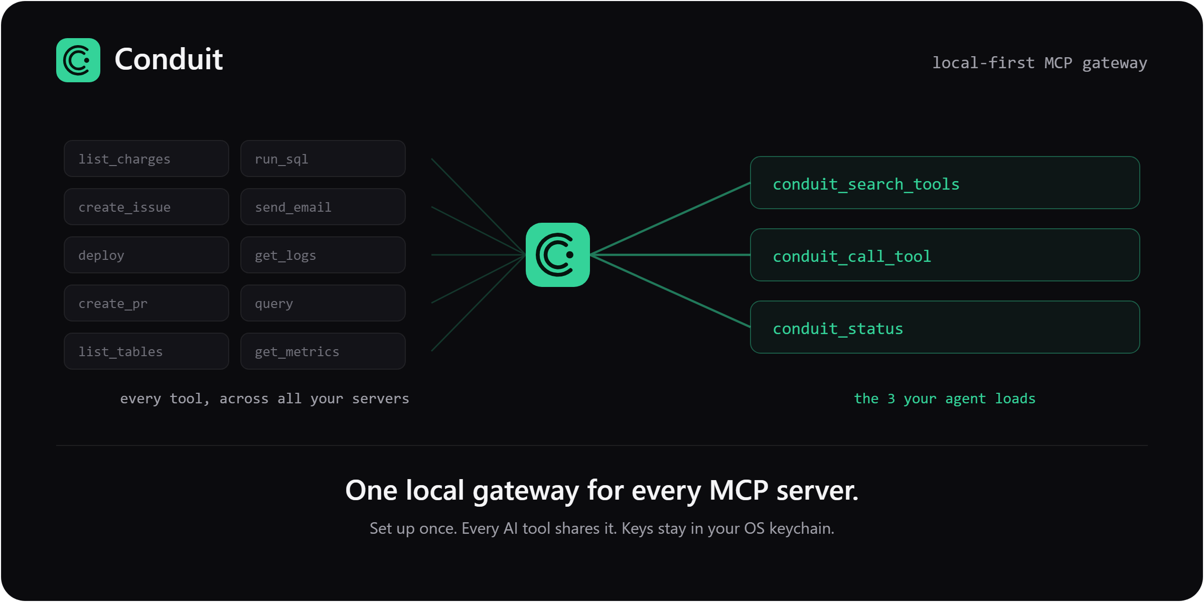Viewport: 1204px width, 602px height.
Task: Select the list_tables tool chip
Action: 146,351
